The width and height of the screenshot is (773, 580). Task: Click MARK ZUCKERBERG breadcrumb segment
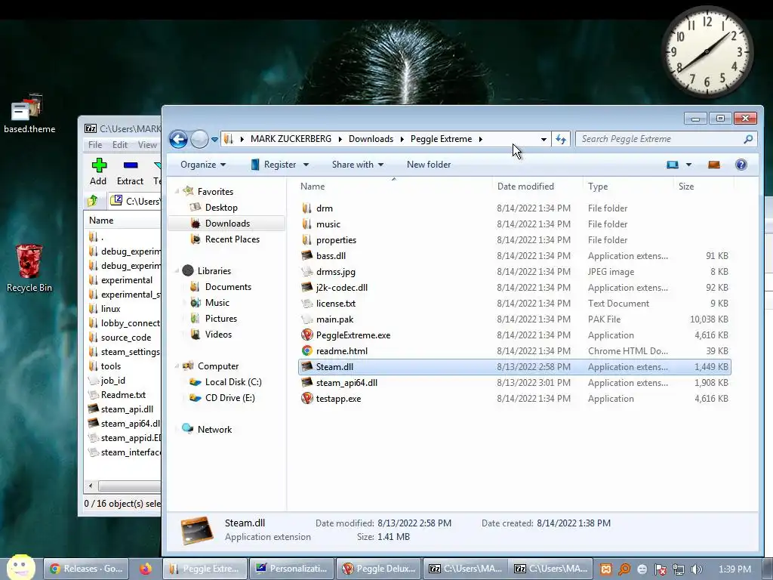tap(291, 139)
